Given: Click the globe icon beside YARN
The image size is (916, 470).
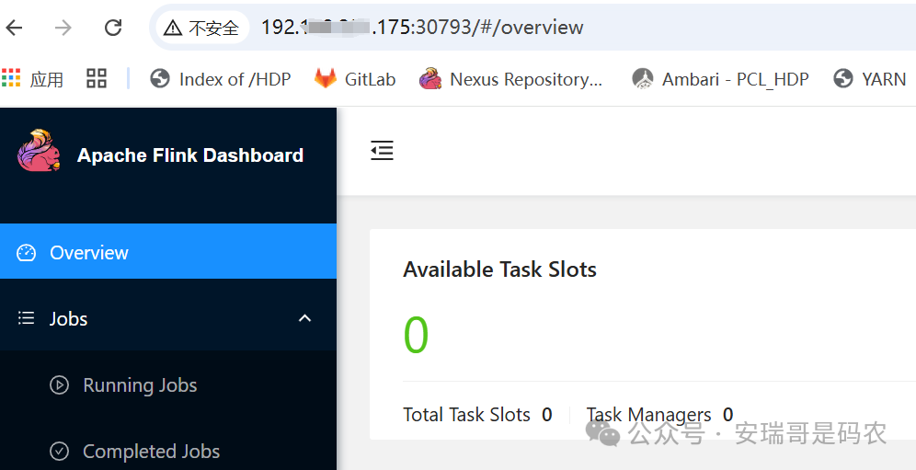Looking at the screenshot, I should coord(843,78).
